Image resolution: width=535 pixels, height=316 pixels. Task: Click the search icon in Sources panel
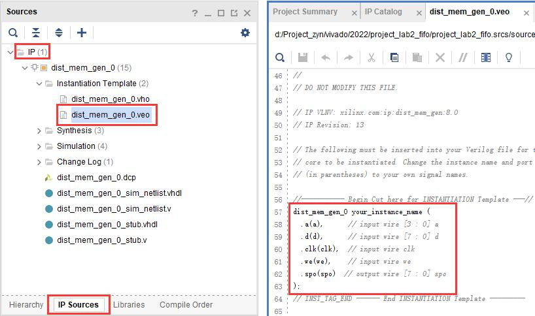pos(13,33)
